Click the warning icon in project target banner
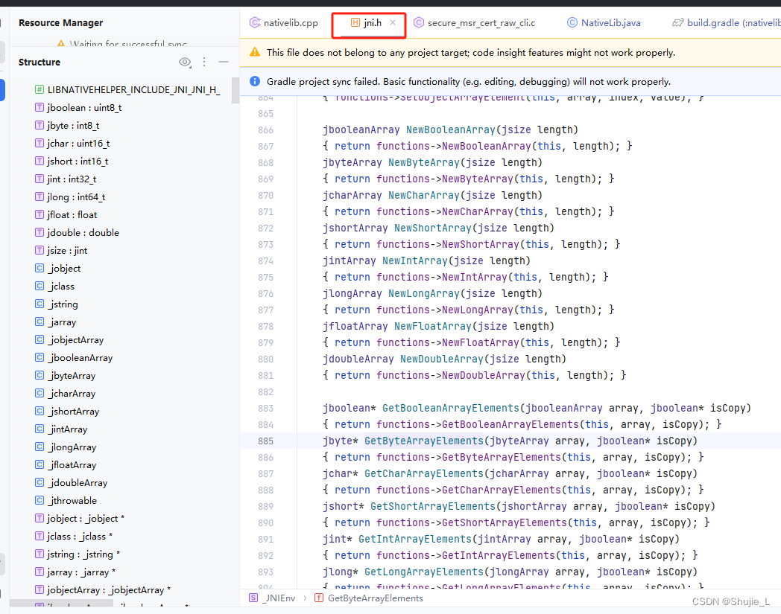The width and height of the screenshot is (781, 614). click(255, 52)
